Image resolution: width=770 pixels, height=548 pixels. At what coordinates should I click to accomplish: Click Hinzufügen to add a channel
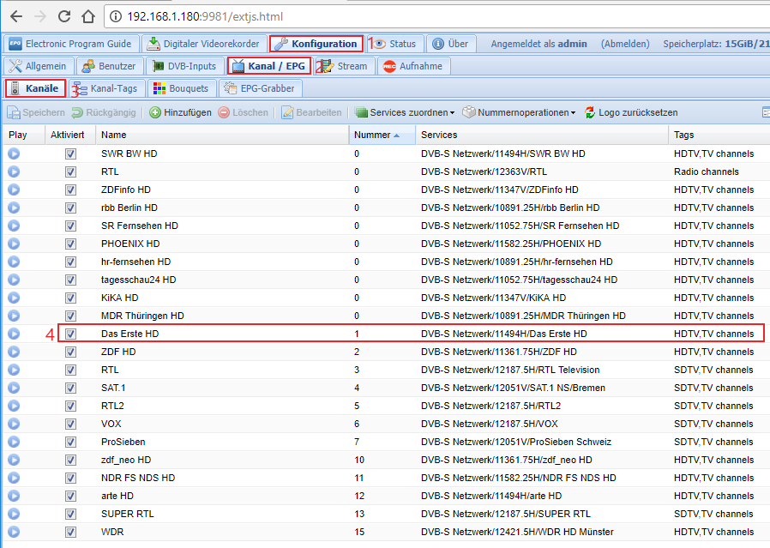pos(181,112)
